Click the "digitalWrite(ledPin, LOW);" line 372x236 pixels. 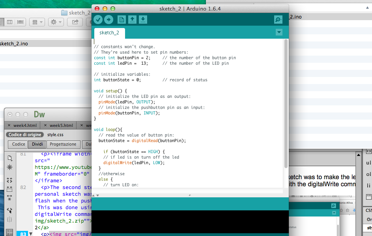point(134,163)
